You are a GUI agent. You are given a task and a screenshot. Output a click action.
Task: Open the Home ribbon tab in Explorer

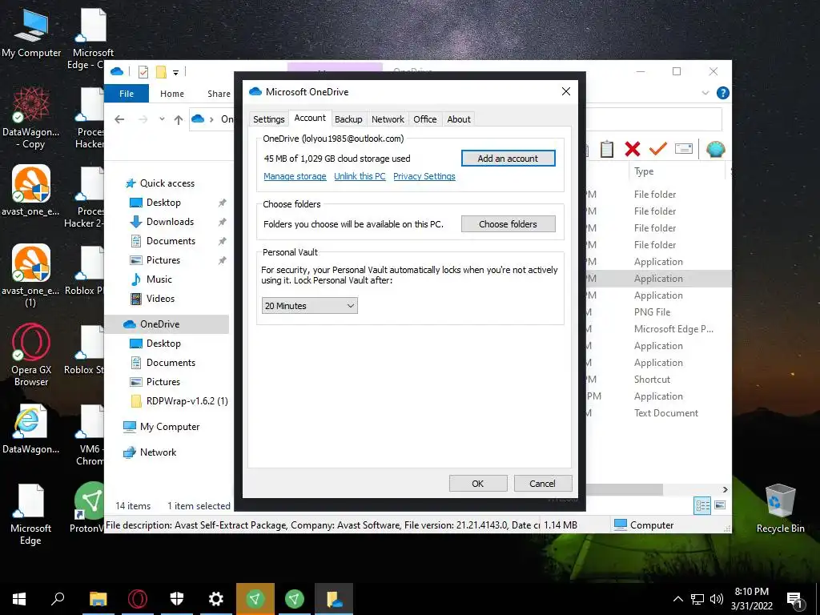[x=172, y=94]
